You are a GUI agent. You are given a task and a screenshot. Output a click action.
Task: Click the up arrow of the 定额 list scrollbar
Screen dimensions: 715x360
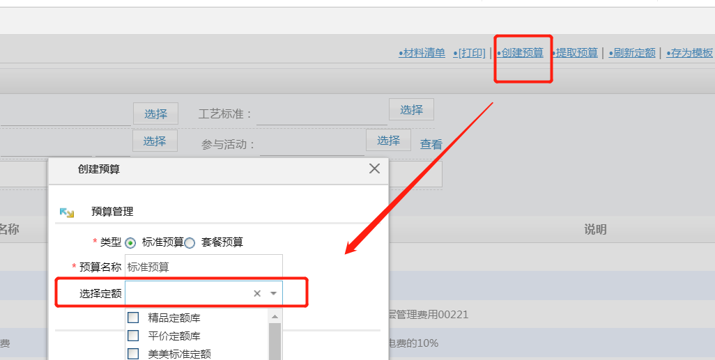point(275,317)
